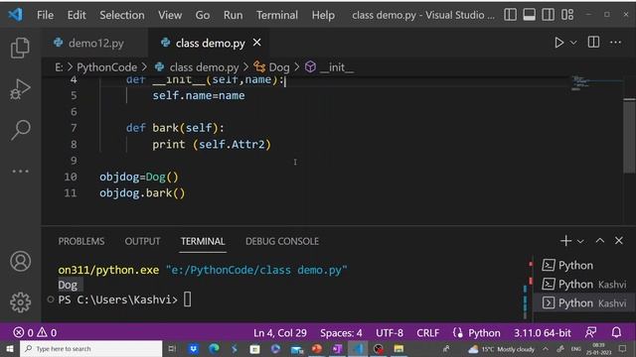This screenshot has width=636, height=357.
Task: Open the Run menu
Action: coord(233,16)
